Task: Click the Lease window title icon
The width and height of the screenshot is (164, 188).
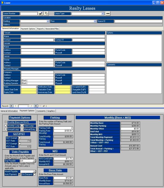Action: click(2, 3)
